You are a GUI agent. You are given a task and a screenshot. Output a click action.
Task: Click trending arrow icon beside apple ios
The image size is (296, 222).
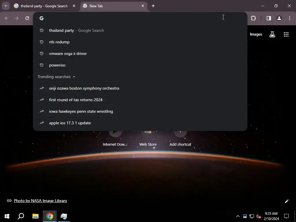[42, 123]
